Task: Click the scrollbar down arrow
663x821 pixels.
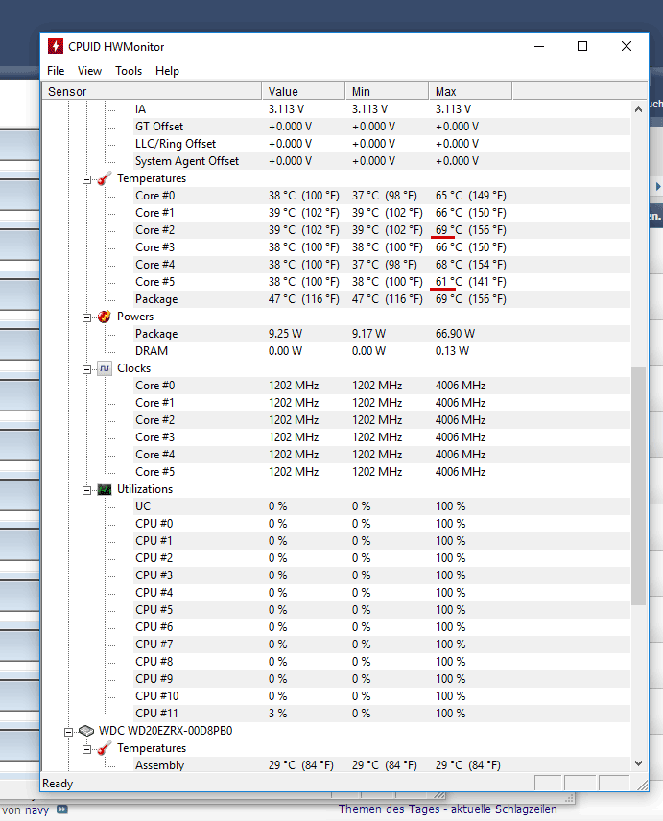Action: pyautogui.click(x=638, y=763)
